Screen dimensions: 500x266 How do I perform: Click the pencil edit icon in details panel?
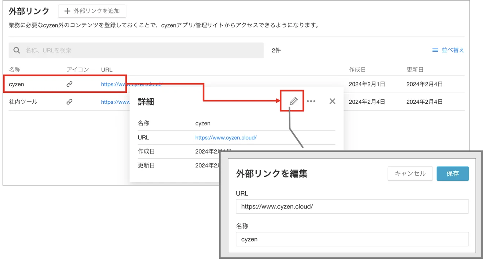tap(294, 101)
